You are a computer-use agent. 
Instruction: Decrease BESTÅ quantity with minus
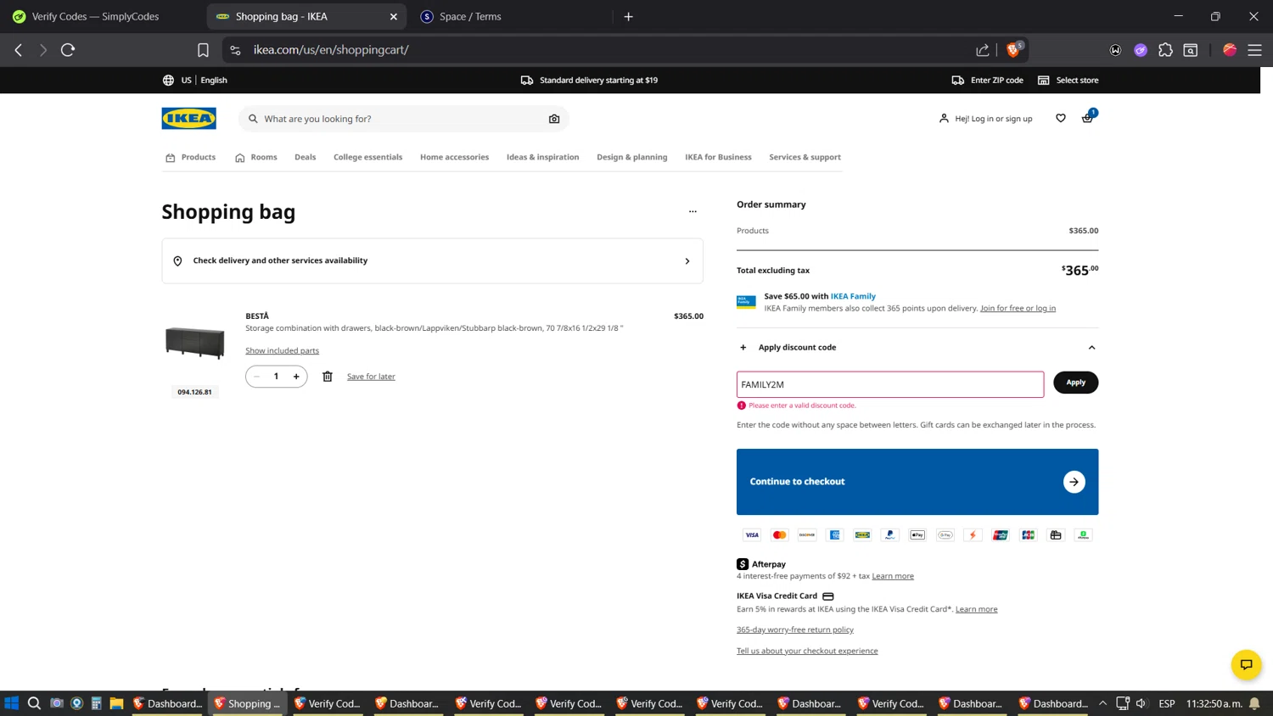point(256,377)
